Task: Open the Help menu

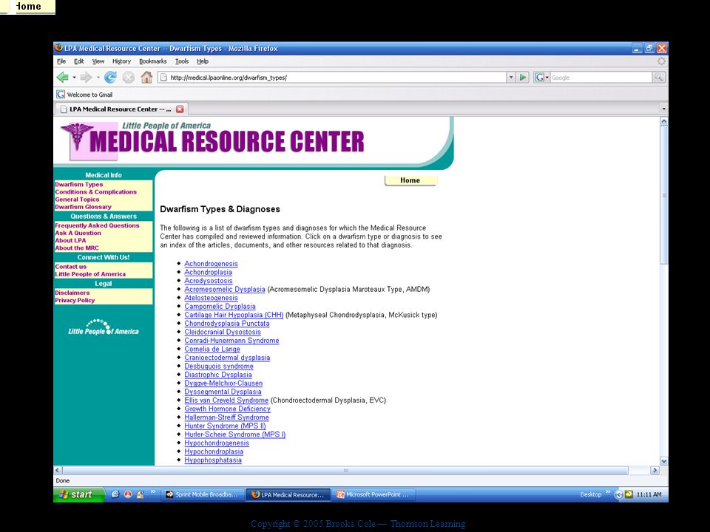Action: tap(203, 61)
